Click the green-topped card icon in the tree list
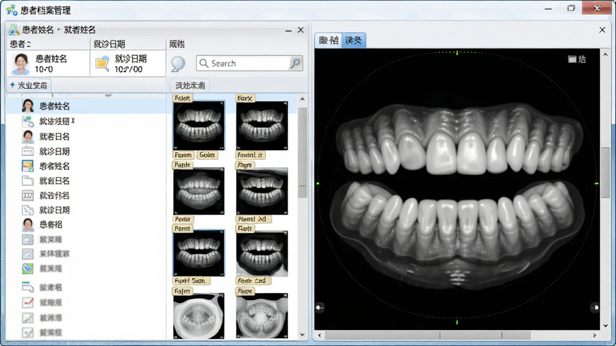The height and width of the screenshot is (346, 616). tap(28, 288)
